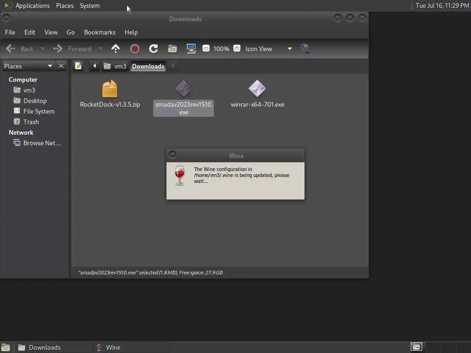Open File menu
Viewport: 471px width, 353px height.
[10, 32]
